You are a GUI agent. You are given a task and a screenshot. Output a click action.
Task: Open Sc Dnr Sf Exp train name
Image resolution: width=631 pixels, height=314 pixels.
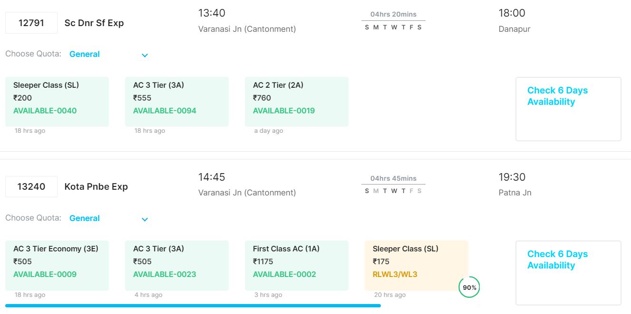(x=94, y=23)
